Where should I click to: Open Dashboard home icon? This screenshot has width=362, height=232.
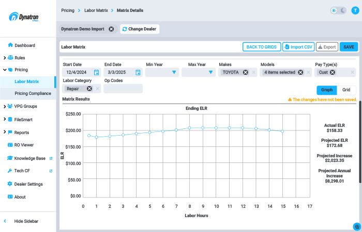pos(10,45)
